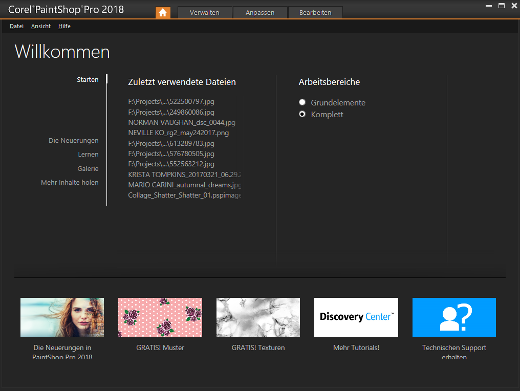Image resolution: width=520 pixels, height=391 pixels.
Task: Switch to the Verwalten tab
Action: click(x=205, y=13)
